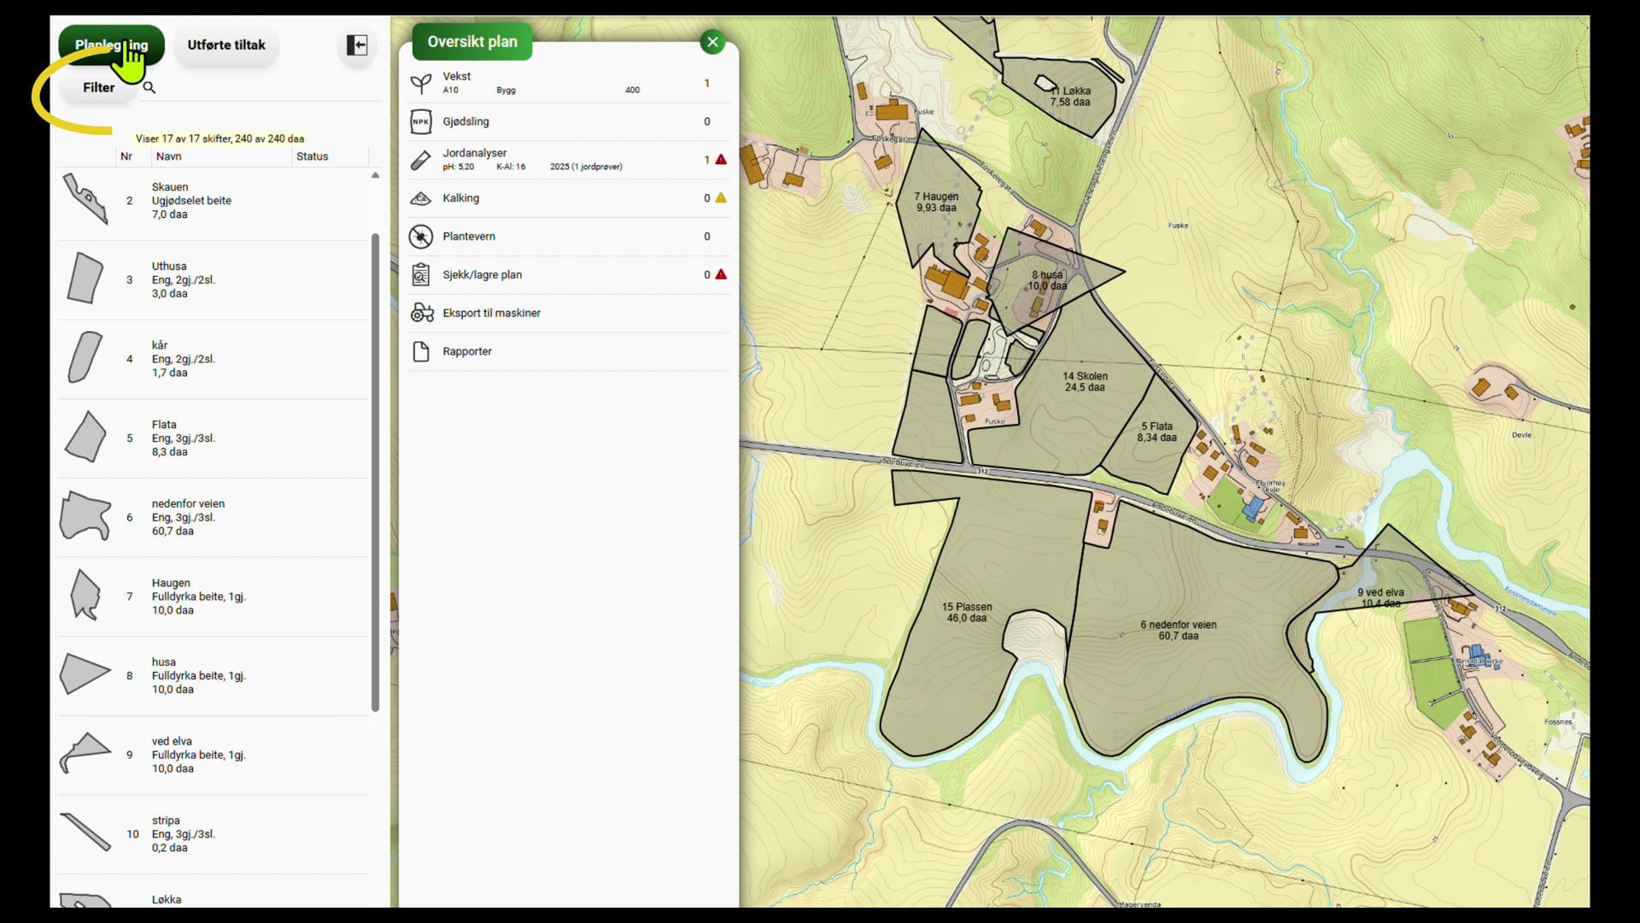The width and height of the screenshot is (1640, 923).
Task: Open Eksport til maskiner
Action: pyautogui.click(x=569, y=313)
